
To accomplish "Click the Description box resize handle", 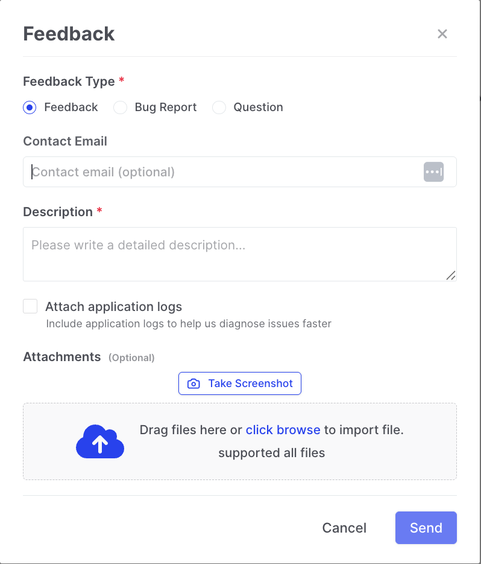I will [x=451, y=275].
